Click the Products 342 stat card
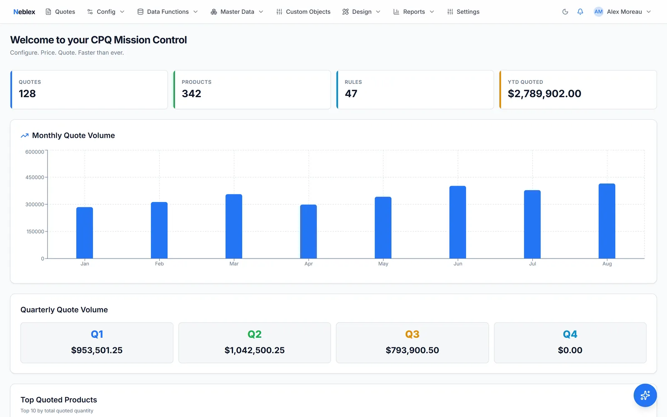 pyautogui.click(x=252, y=90)
